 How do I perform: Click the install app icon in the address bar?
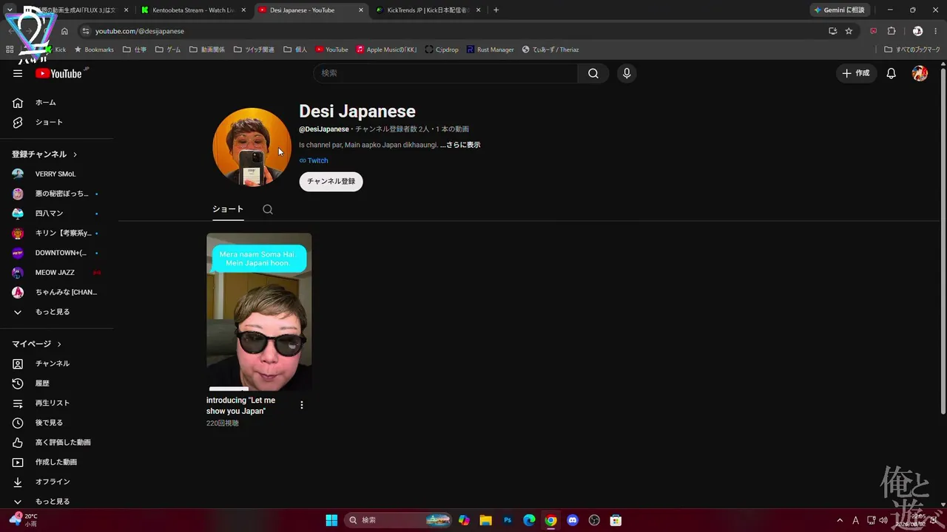(832, 31)
